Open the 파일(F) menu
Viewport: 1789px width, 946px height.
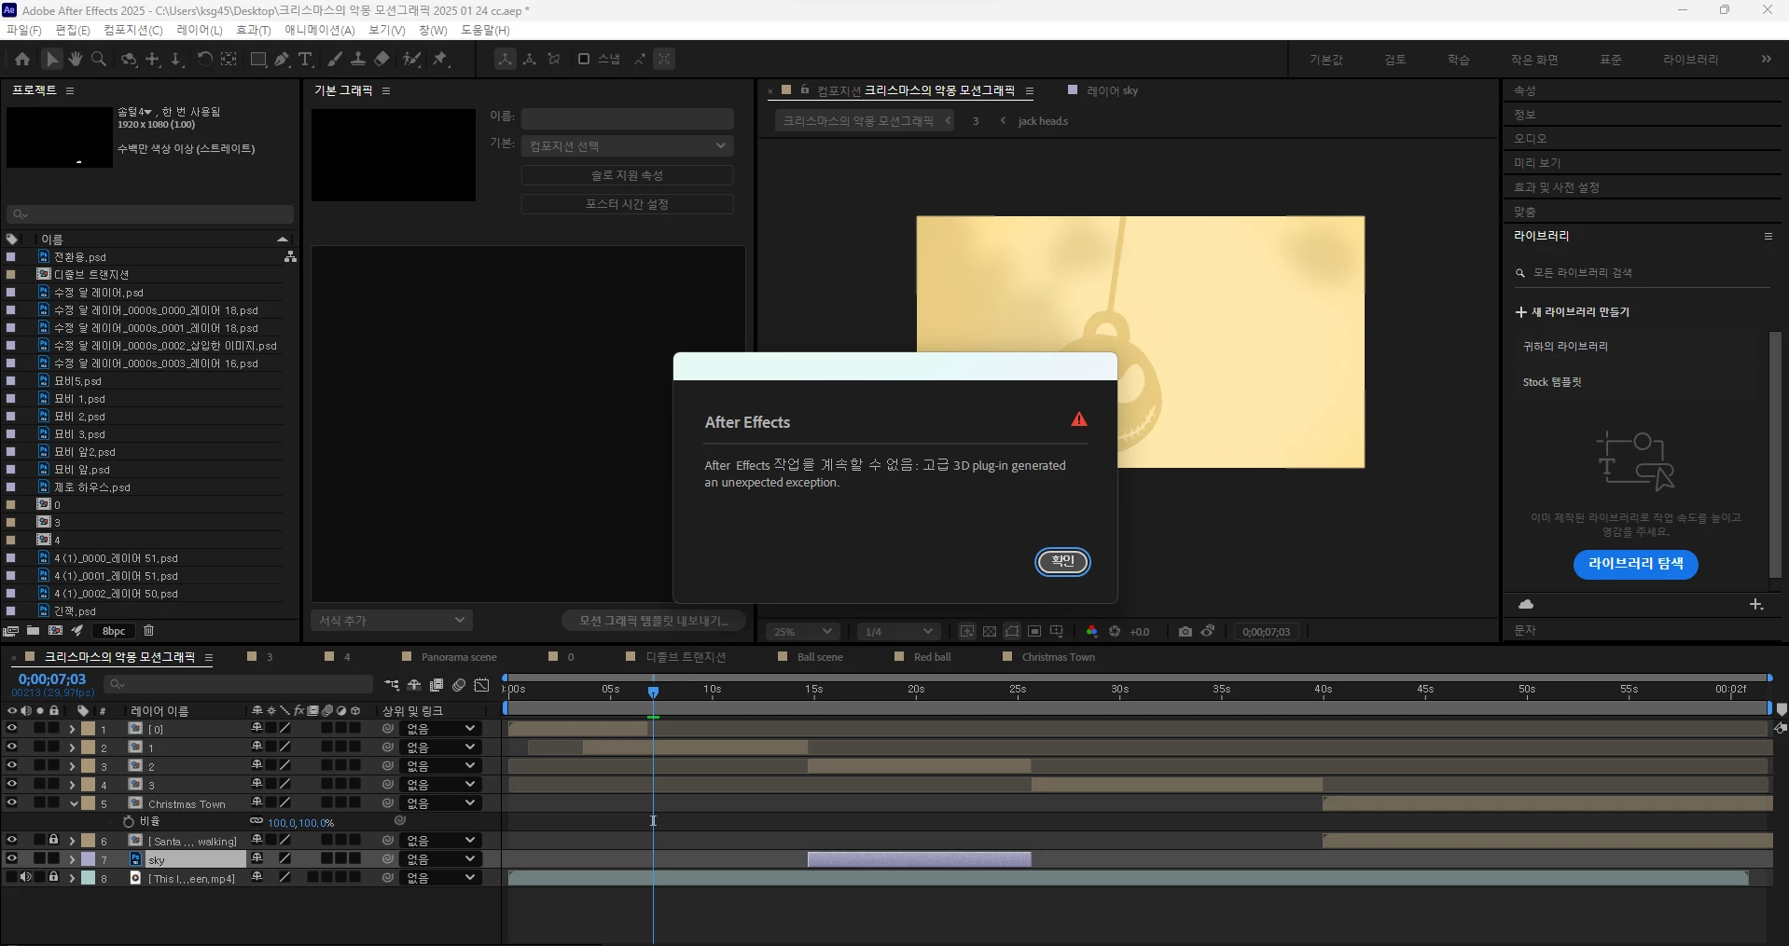click(x=23, y=30)
